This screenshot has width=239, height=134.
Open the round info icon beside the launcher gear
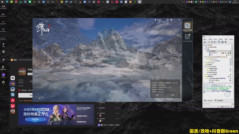point(171,20)
